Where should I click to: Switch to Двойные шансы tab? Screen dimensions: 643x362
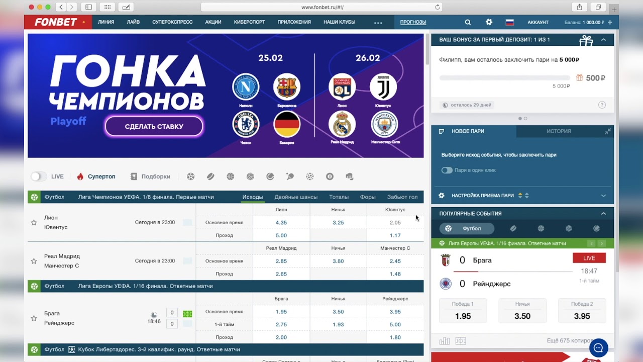pyautogui.click(x=296, y=197)
